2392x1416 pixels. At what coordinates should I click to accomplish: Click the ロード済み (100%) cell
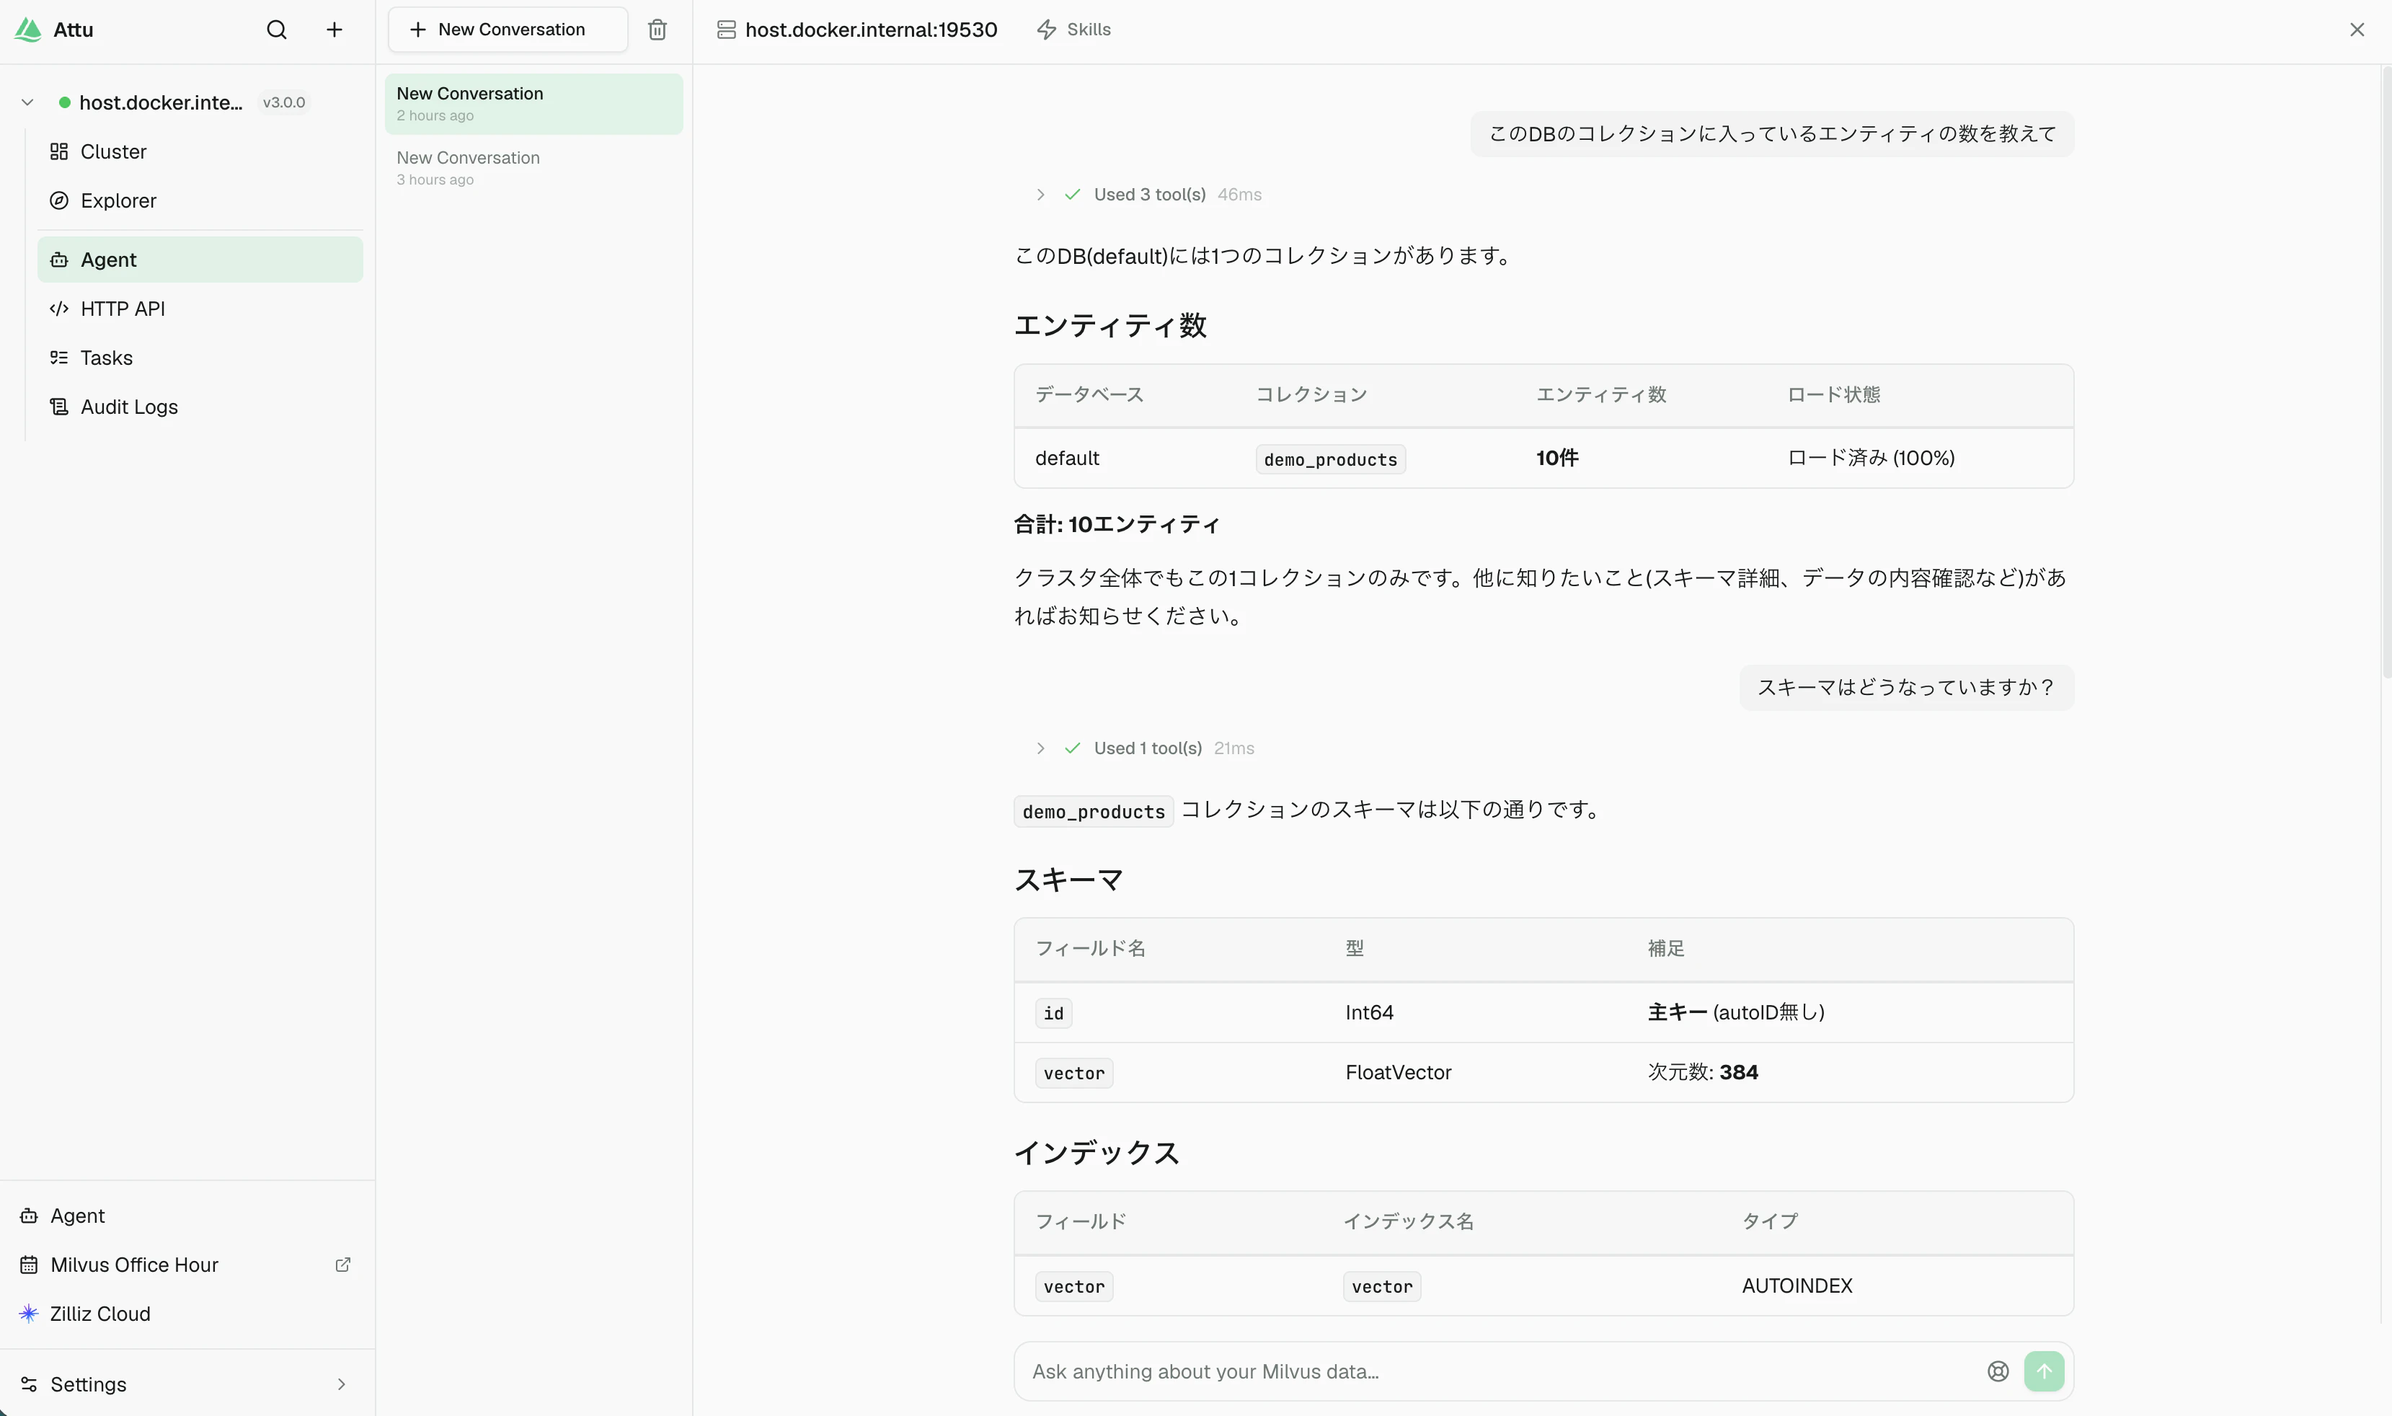[1871, 458]
